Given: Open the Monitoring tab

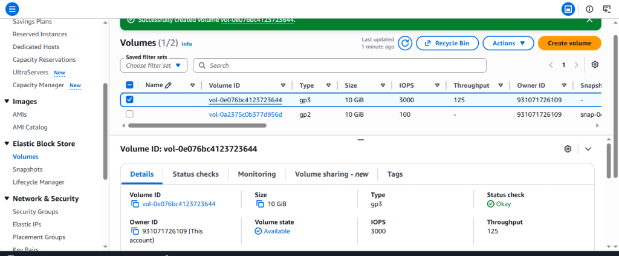Looking at the screenshot, I should 257,174.
